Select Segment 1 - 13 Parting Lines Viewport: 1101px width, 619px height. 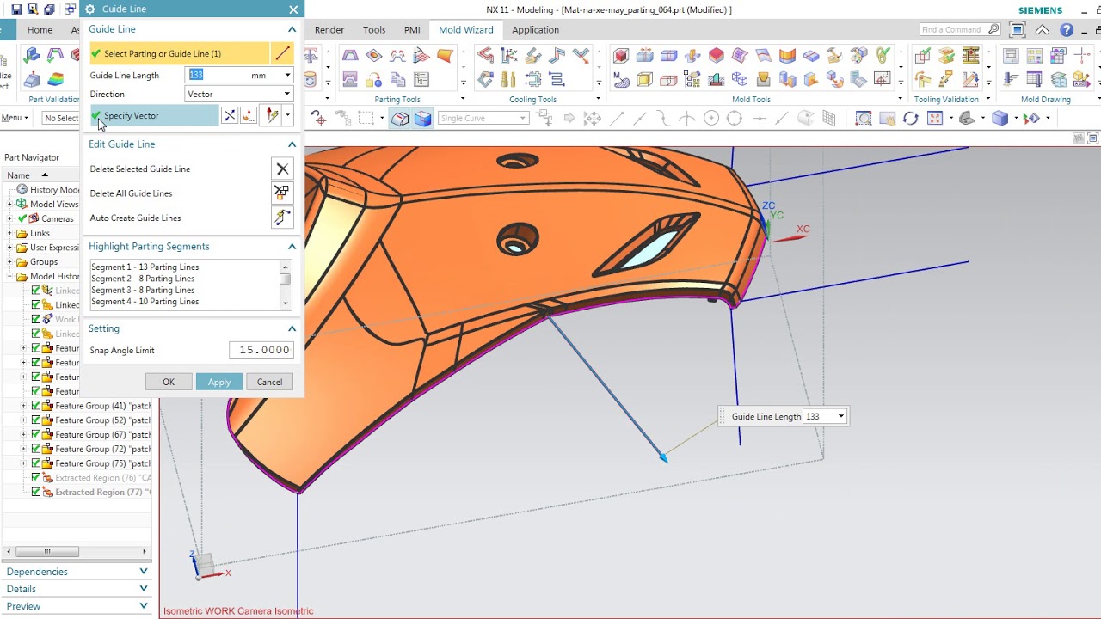[145, 267]
